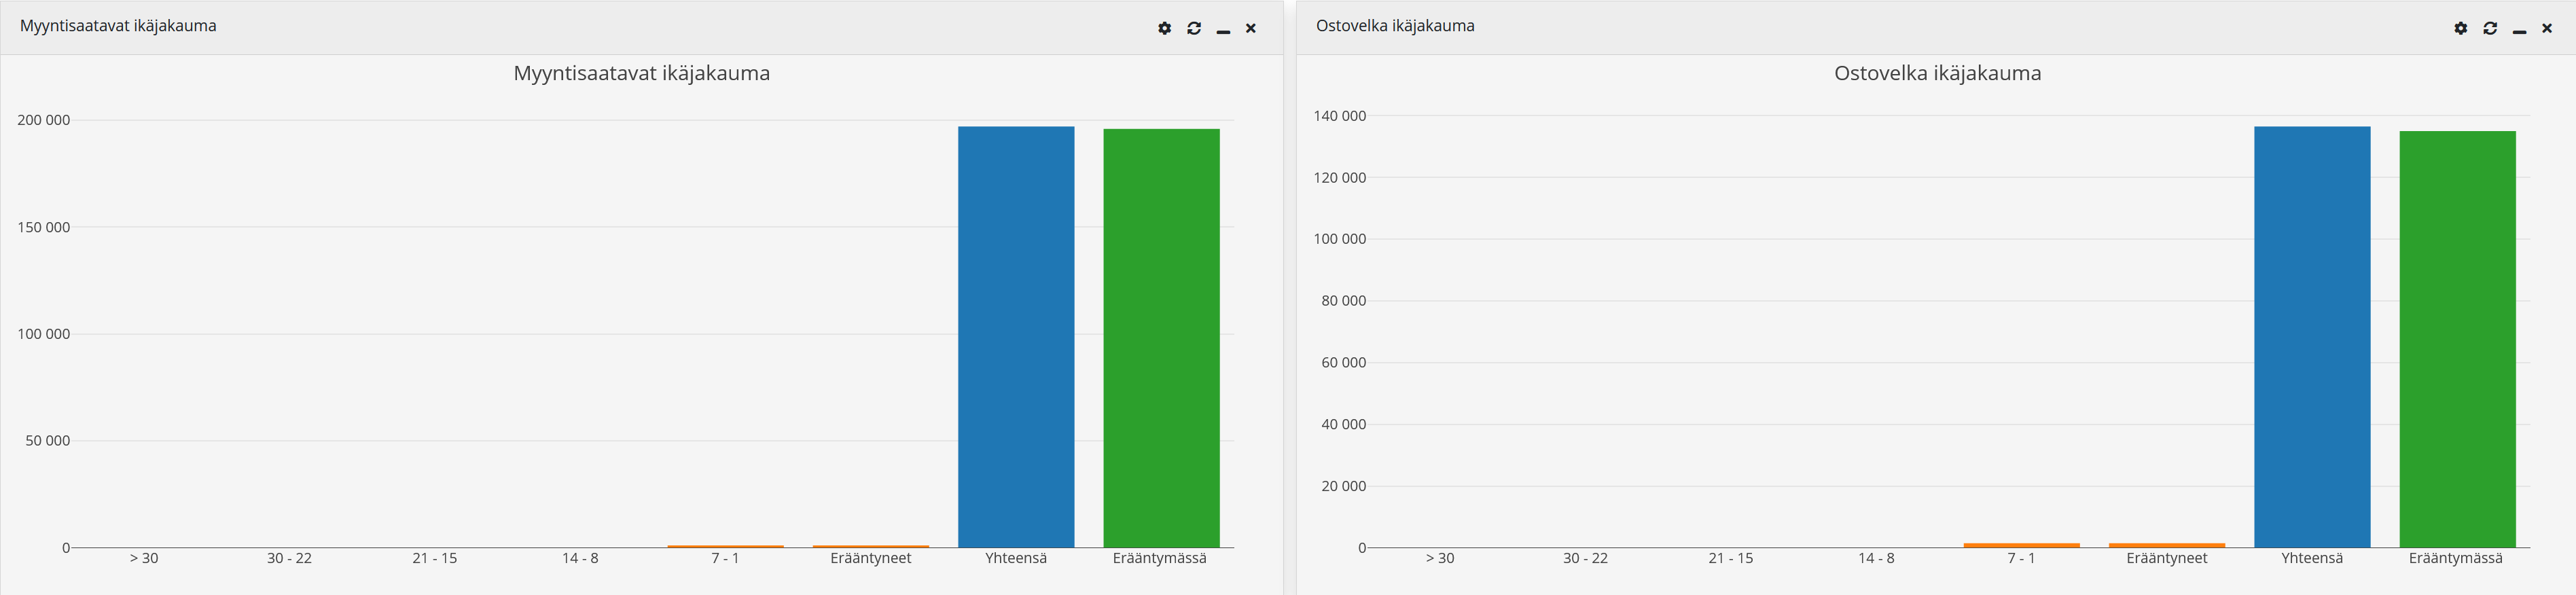2576x595 pixels.
Task: Close the Myyntisaatavat ikäjakauma panel
Action: (x=1250, y=28)
